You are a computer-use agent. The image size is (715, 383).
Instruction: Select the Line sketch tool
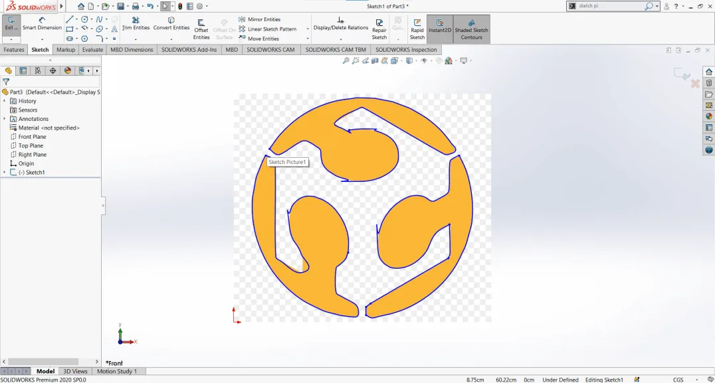(70, 20)
